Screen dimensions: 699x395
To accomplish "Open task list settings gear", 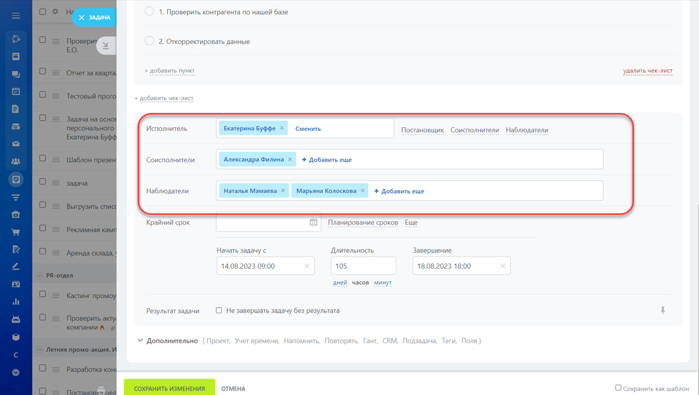I will coord(55,11).
